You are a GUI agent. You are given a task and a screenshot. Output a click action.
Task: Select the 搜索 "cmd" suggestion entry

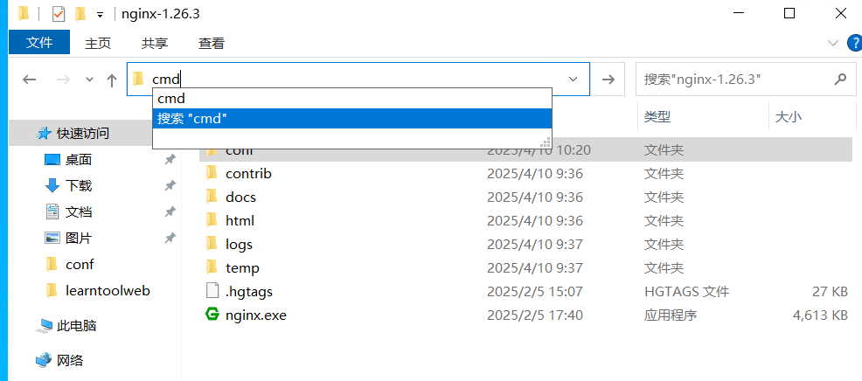[351, 119]
